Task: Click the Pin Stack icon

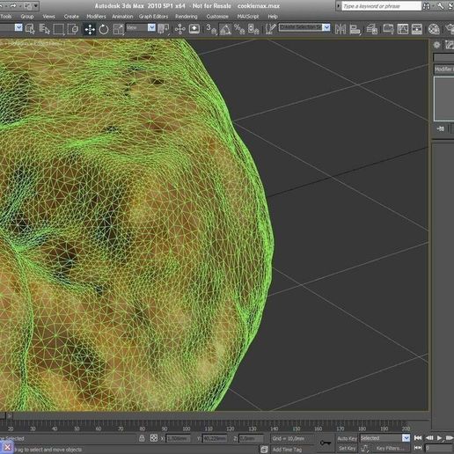Action: pos(440,128)
